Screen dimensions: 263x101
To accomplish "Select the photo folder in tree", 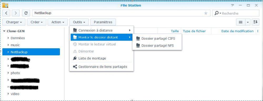I will click(15, 73).
